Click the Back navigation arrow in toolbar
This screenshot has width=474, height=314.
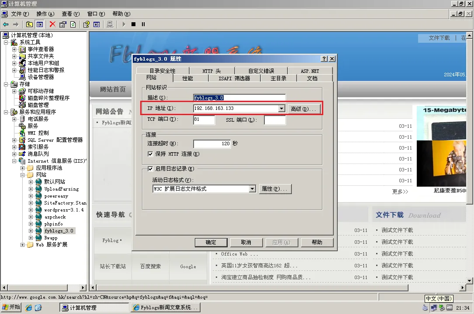(6, 24)
